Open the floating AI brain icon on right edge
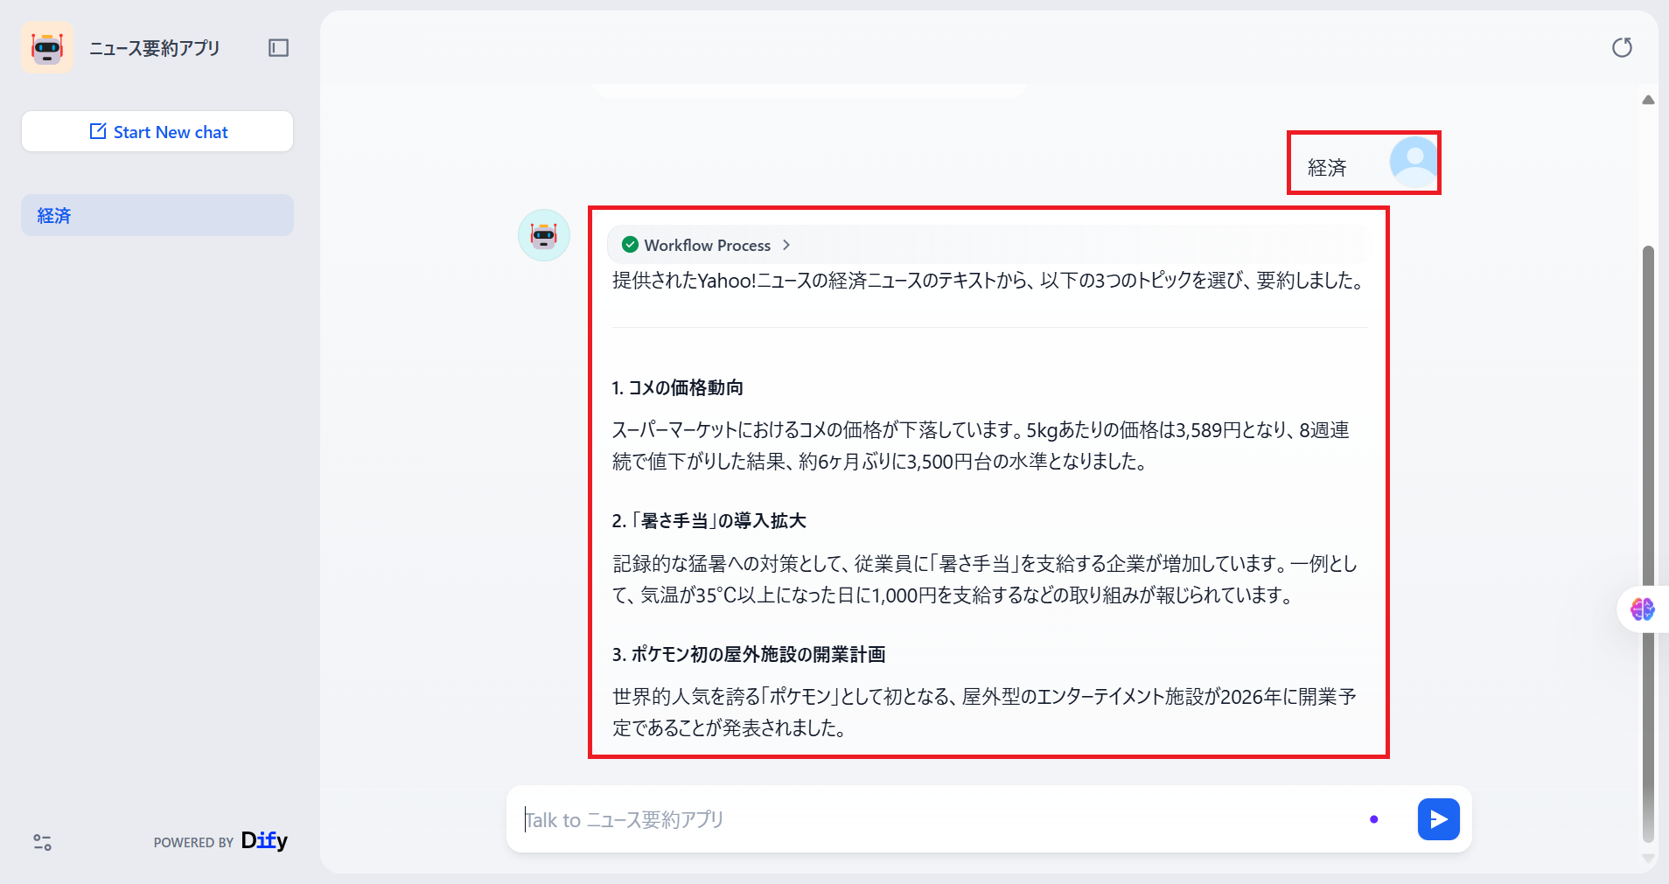 pos(1645,609)
